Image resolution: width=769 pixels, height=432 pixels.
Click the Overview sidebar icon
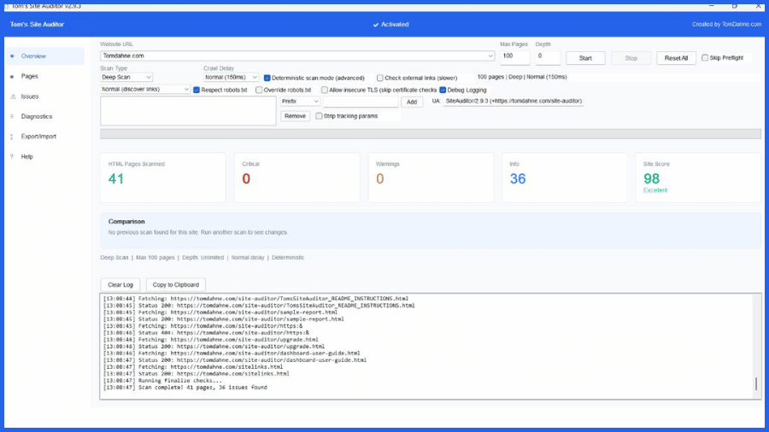click(x=12, y=56)
